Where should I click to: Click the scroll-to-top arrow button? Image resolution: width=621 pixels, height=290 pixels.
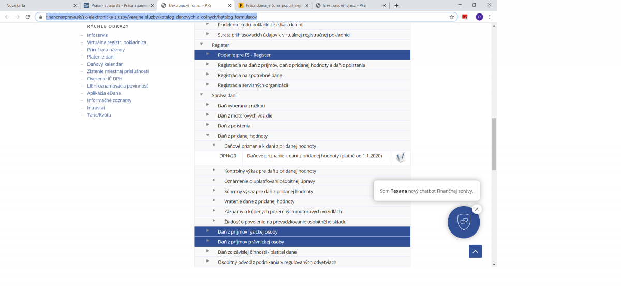tap(476, 251)
